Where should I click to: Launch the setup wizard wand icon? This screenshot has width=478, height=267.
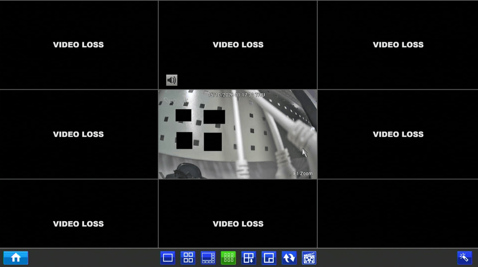[x=464, y=258]
